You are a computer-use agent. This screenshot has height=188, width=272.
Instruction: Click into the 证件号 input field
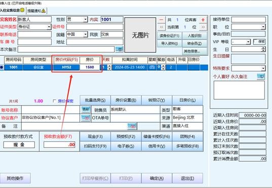(x=95, y=27)
